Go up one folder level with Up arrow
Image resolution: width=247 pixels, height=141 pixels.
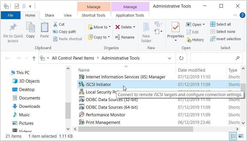(x=34, y=58)
